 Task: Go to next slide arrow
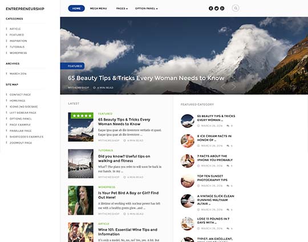(233, 87)
